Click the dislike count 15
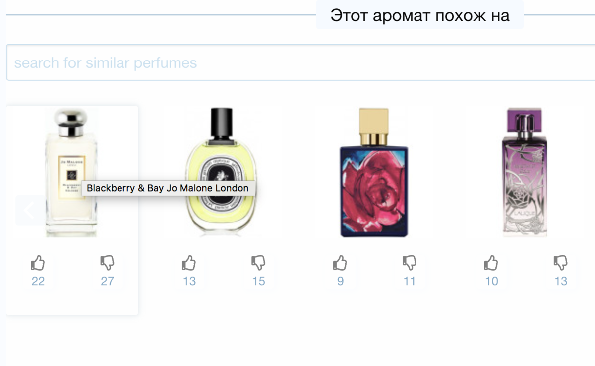Viewport: 595px width, 366px height. coord(259,281)
